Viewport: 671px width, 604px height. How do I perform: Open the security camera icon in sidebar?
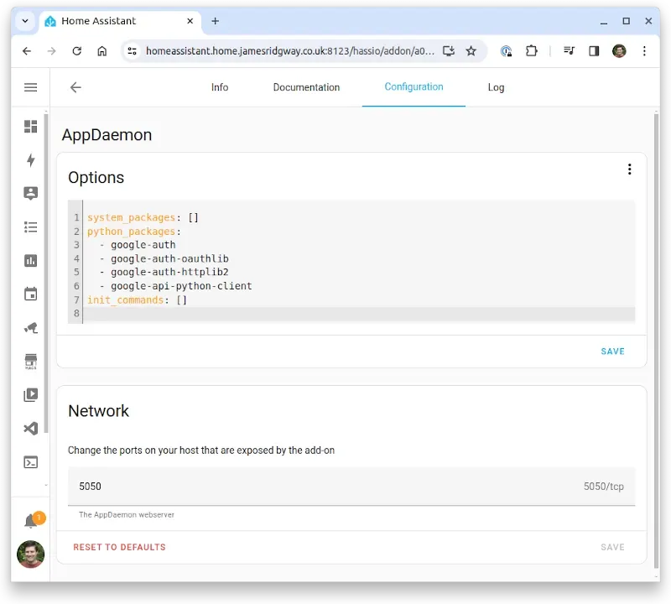click(x=30, y=328)
